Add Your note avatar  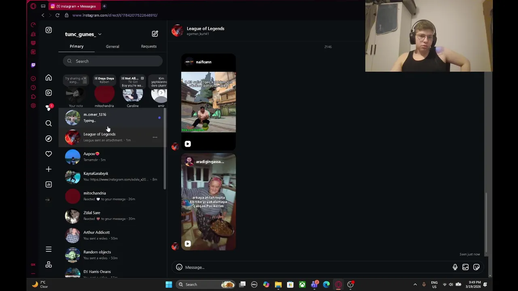click(x=76, y=95)
